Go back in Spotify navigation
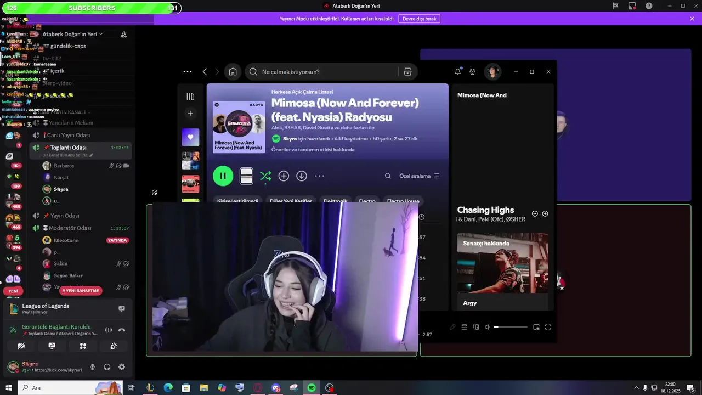This screenshot has height=395, width=702. (x=205, y=72)
